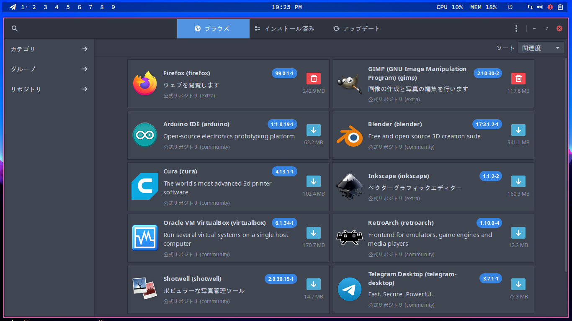
Task: Click the paper plane launcher icon in top bar
Action: point(13,7)
